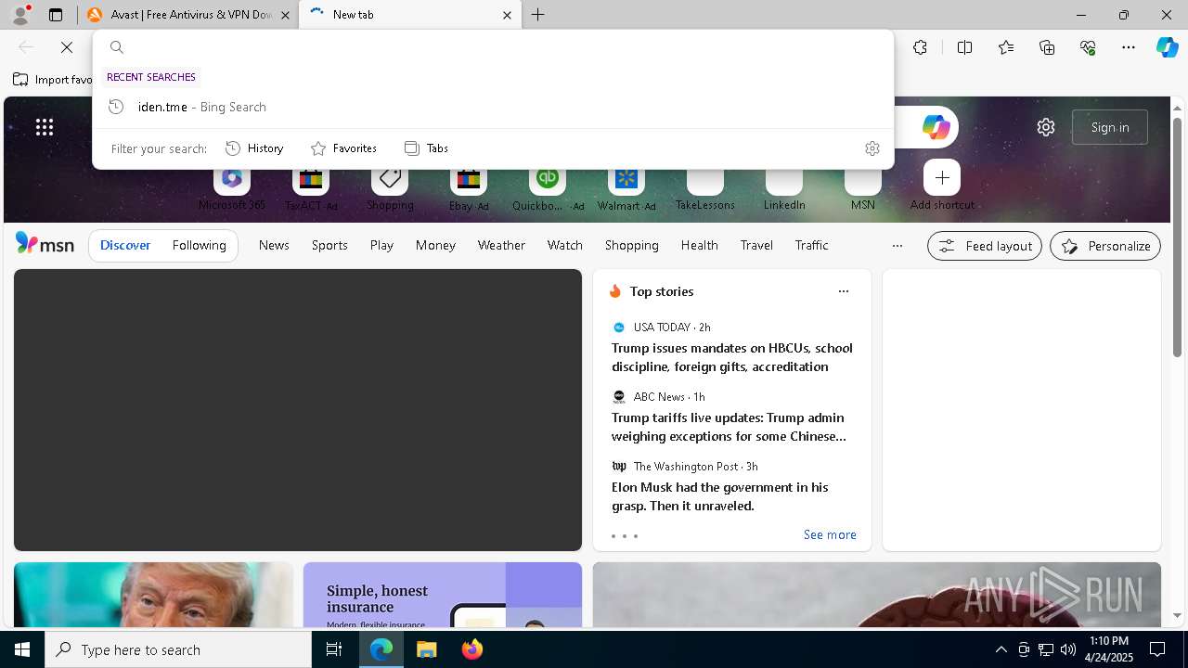Open a new tab with plus
The width and height of the screenshot is (1188, 668).
click(x=537, y=15)
